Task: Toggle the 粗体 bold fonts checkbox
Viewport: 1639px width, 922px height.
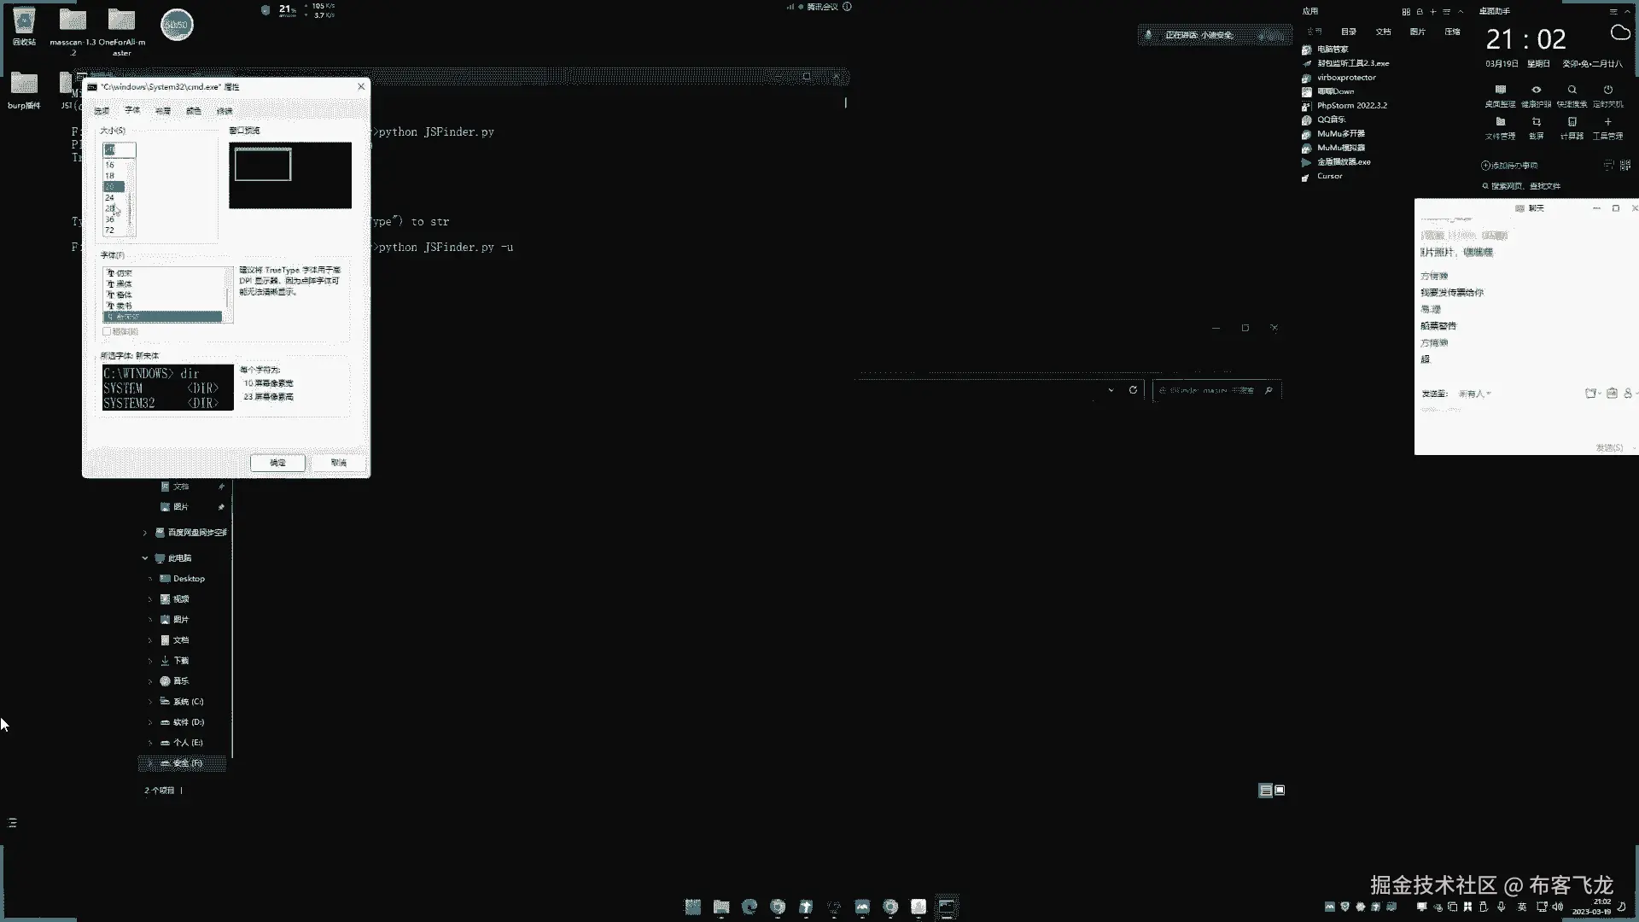Action: tap(107, 332)
